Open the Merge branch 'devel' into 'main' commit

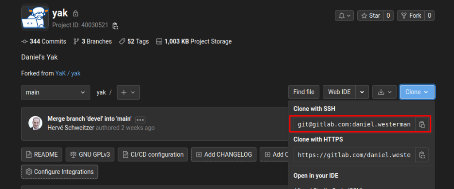[x=90, y=119]
